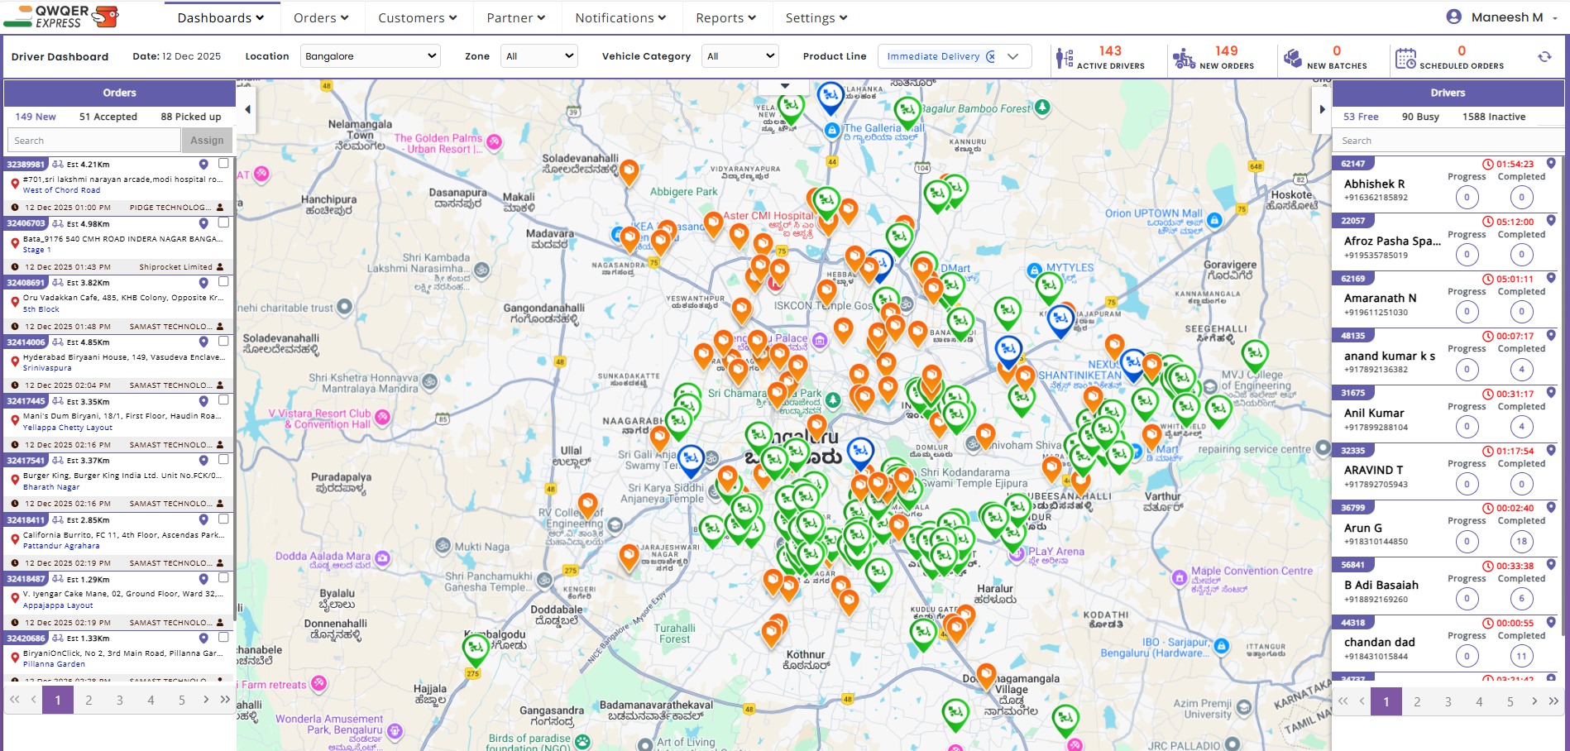
Task: Go to Drivers list page 3
Action: [x=1448, y=701]
